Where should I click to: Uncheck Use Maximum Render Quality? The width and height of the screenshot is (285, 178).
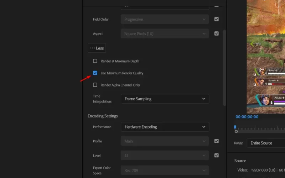pos(95,73)
